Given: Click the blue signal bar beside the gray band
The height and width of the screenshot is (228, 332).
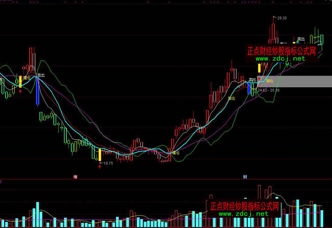Looking at the screenshot, I should click(249, 89).
